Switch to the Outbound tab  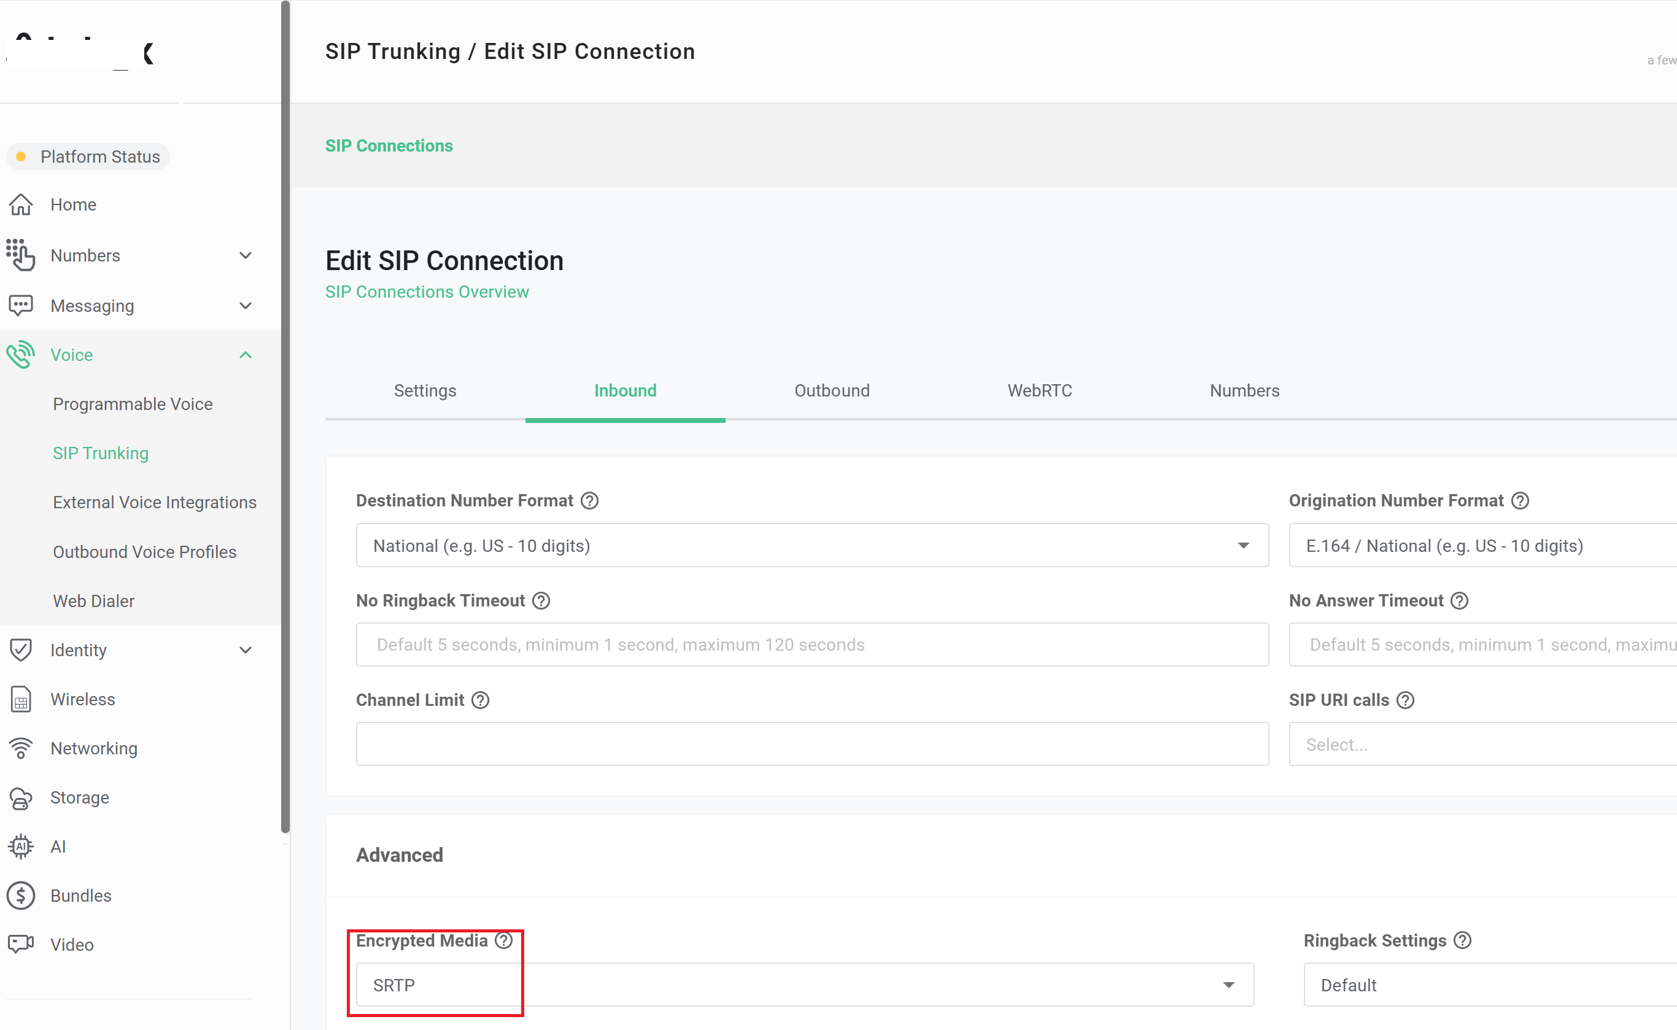(x=832, y=390)
